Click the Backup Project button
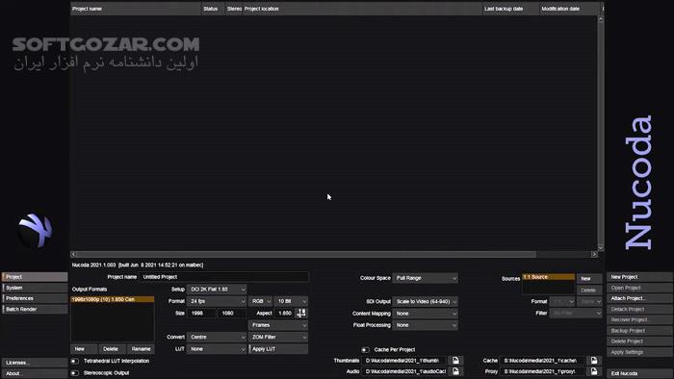 point(639,331)
